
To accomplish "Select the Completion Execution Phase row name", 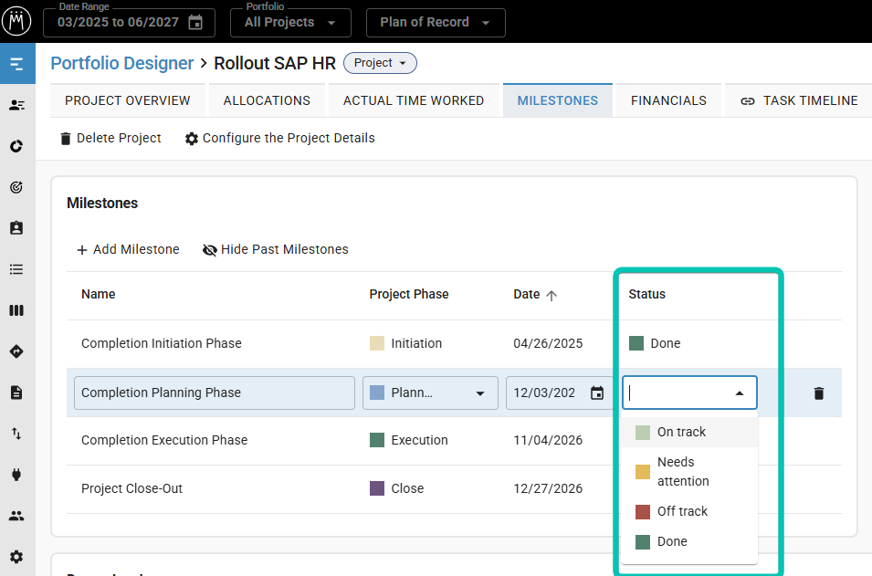I will pos(164,440).
